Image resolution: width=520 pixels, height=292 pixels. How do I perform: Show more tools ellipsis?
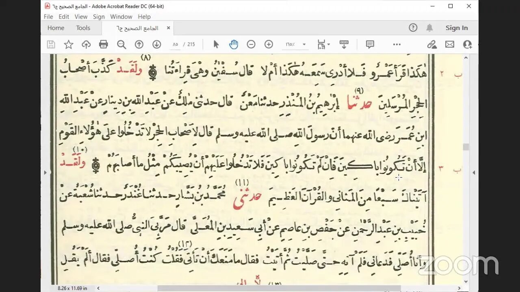397,45
